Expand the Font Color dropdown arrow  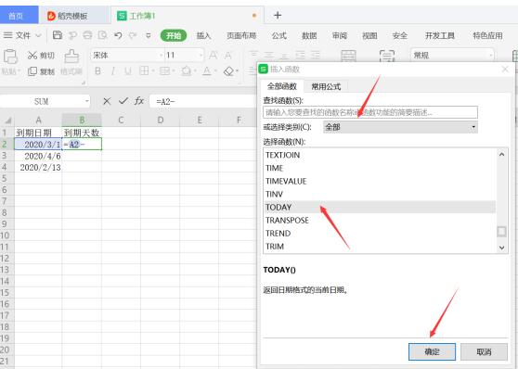pyautogui.click(x=215, y=71)
